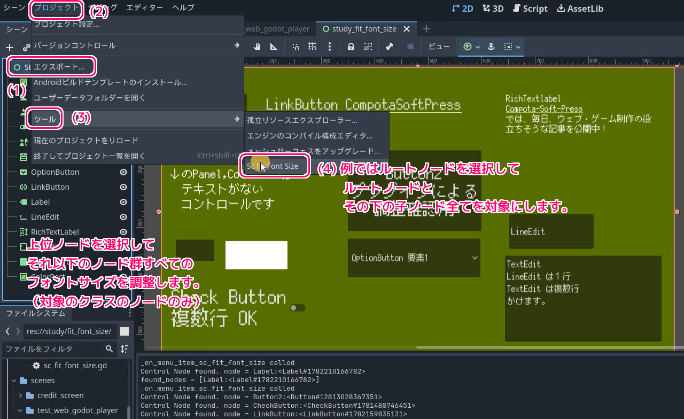Switch to test_web_godot_player scene tab
This screenshot has height=419, width=684.
pos(277,29)
